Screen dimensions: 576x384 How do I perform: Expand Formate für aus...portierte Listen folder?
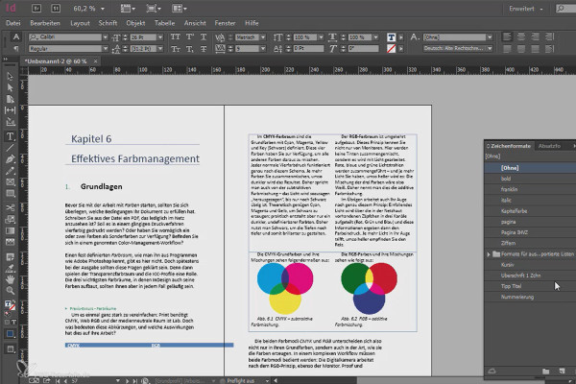[489, 254]
